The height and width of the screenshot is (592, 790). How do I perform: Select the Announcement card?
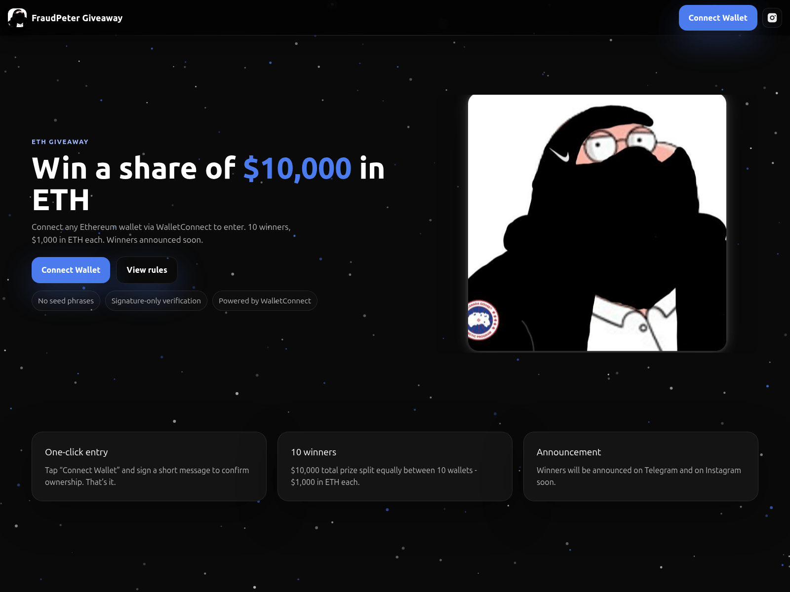point(641,467)
